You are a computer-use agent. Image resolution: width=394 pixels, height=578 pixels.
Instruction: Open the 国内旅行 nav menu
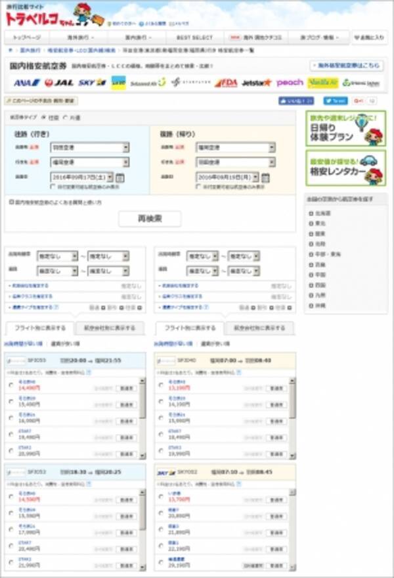(x=138, y=37)
